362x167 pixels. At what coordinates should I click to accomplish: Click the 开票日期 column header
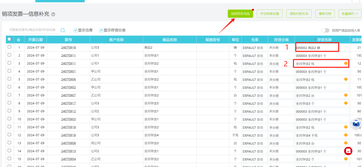[36, 40]
